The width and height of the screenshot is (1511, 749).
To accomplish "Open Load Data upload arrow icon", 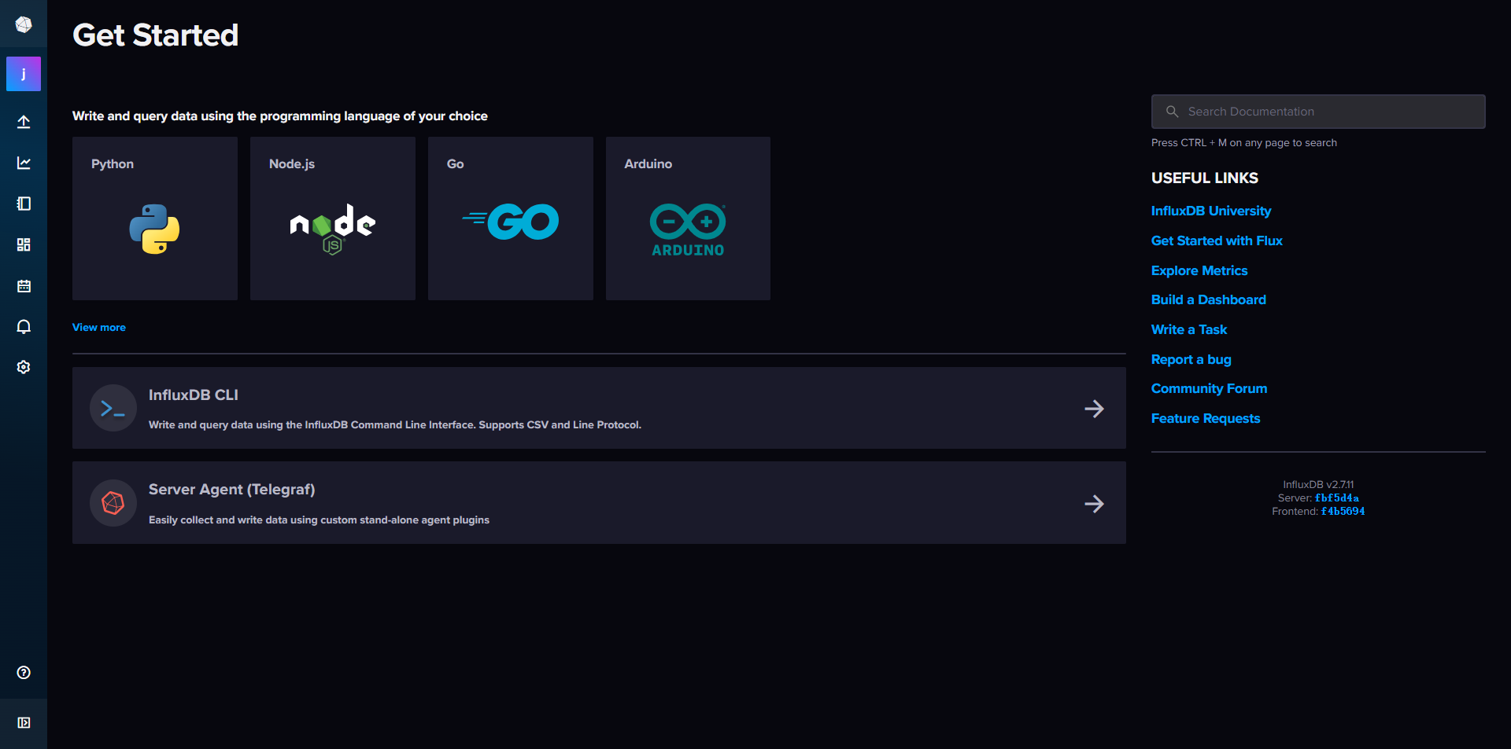I will (24, 122).
